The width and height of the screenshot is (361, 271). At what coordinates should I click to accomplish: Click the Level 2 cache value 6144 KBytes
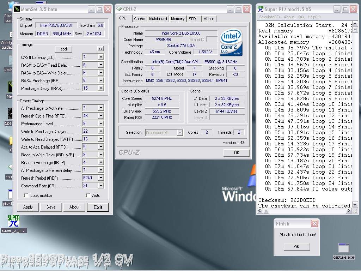227,111
